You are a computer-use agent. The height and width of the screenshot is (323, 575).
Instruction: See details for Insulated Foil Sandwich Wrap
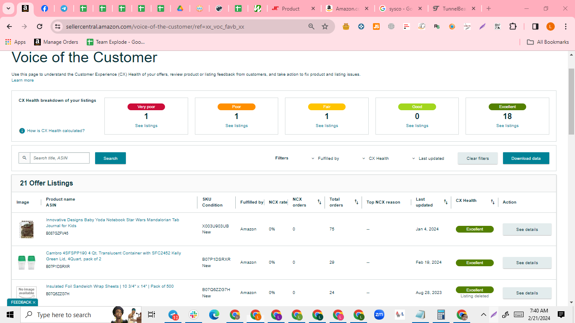coord(527,293)
